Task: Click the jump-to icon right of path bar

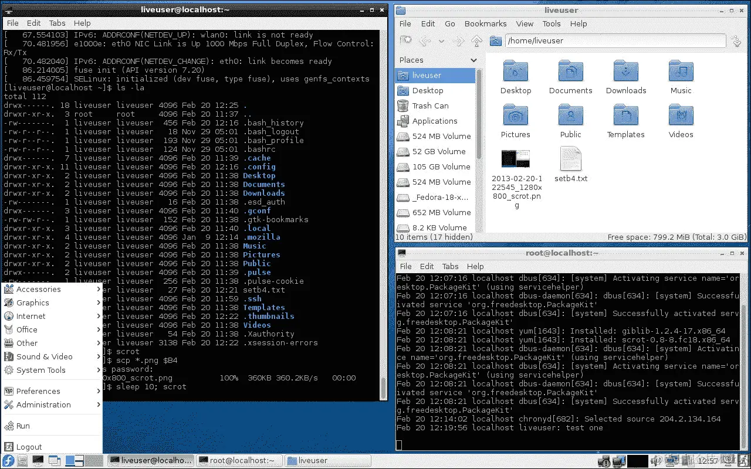Action: pos(737,40)
